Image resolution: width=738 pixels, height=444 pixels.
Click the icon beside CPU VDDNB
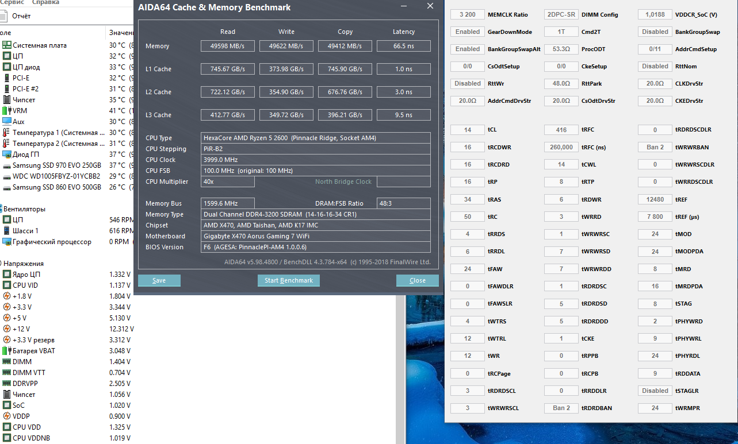[7, 438]
